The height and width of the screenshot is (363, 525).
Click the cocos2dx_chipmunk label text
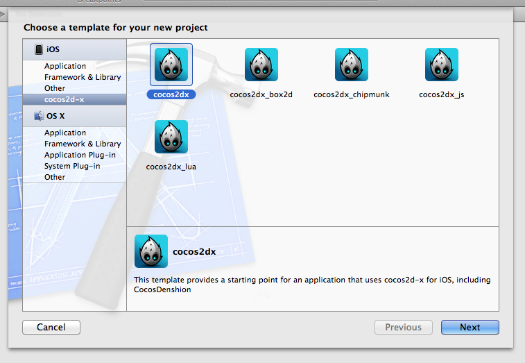352,94
